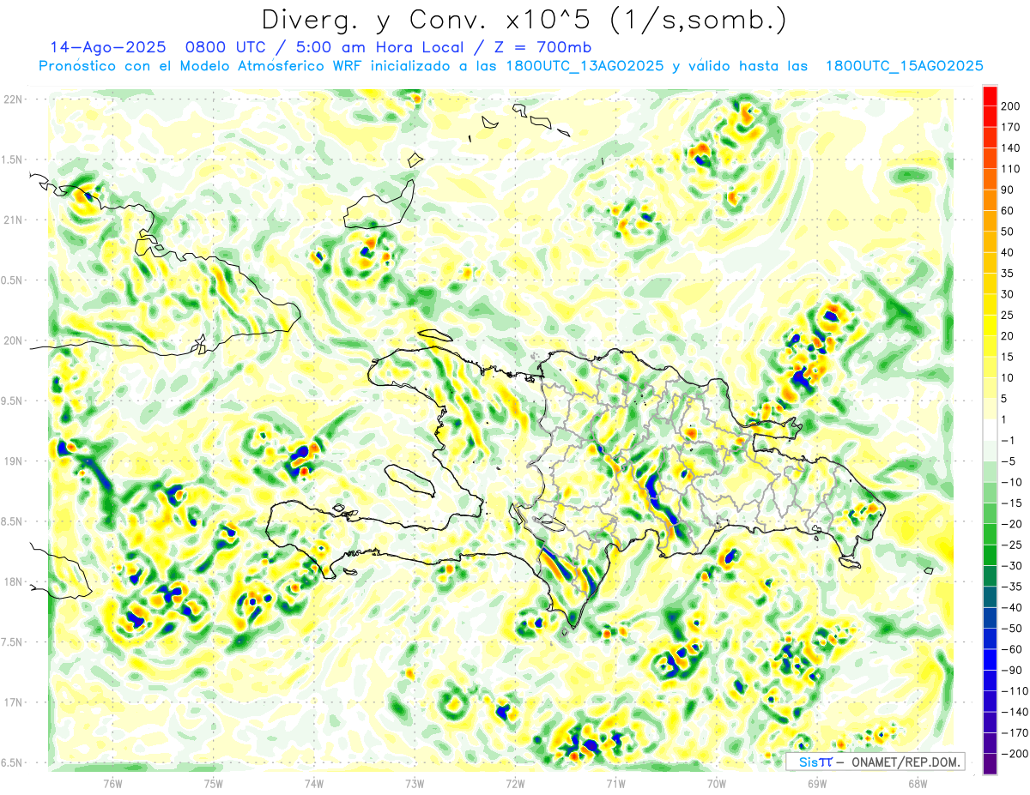Click the legend value '1' above '-1'

tap(1005, 420)
